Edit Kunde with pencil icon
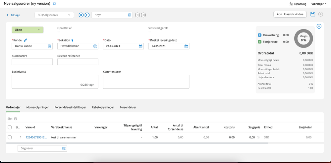The height and width of the screenshot is (163, 331). pos(26,40)
